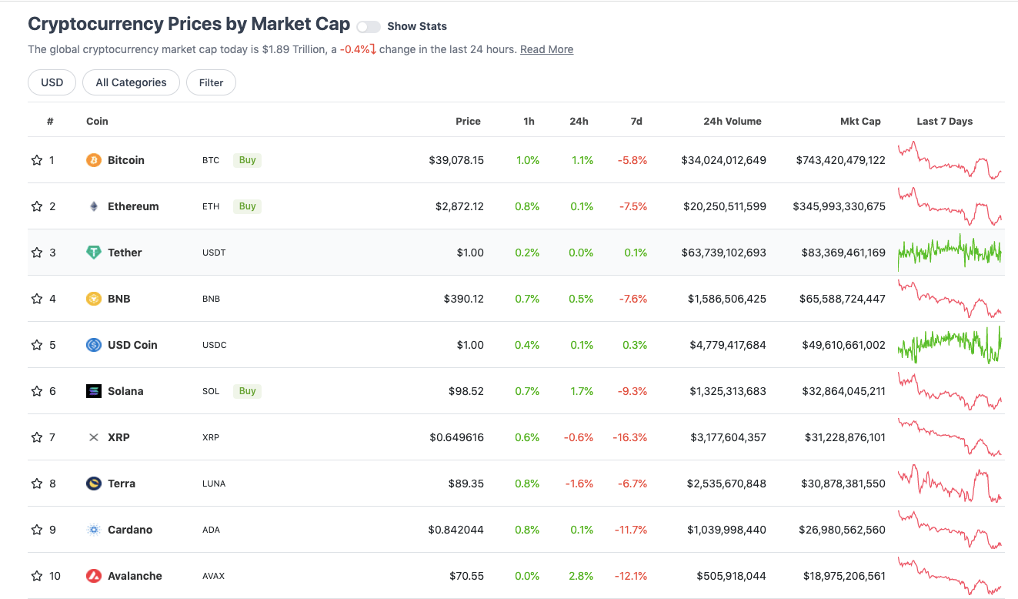Screen dimensions: 1018x599
Task: Follow the Read More link
Action: [x=546, y=49]
